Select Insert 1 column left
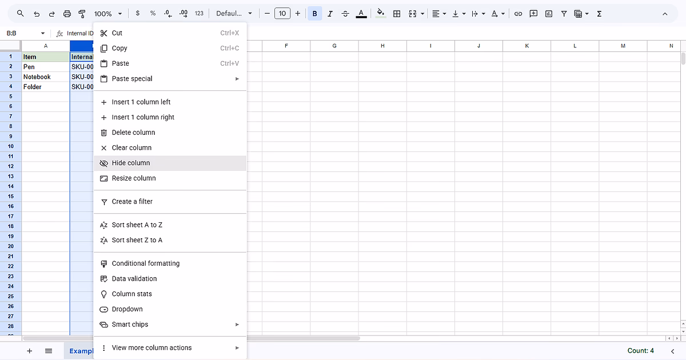Image resolution: width=686 pixels, height=360 pixels. point(170,102)
